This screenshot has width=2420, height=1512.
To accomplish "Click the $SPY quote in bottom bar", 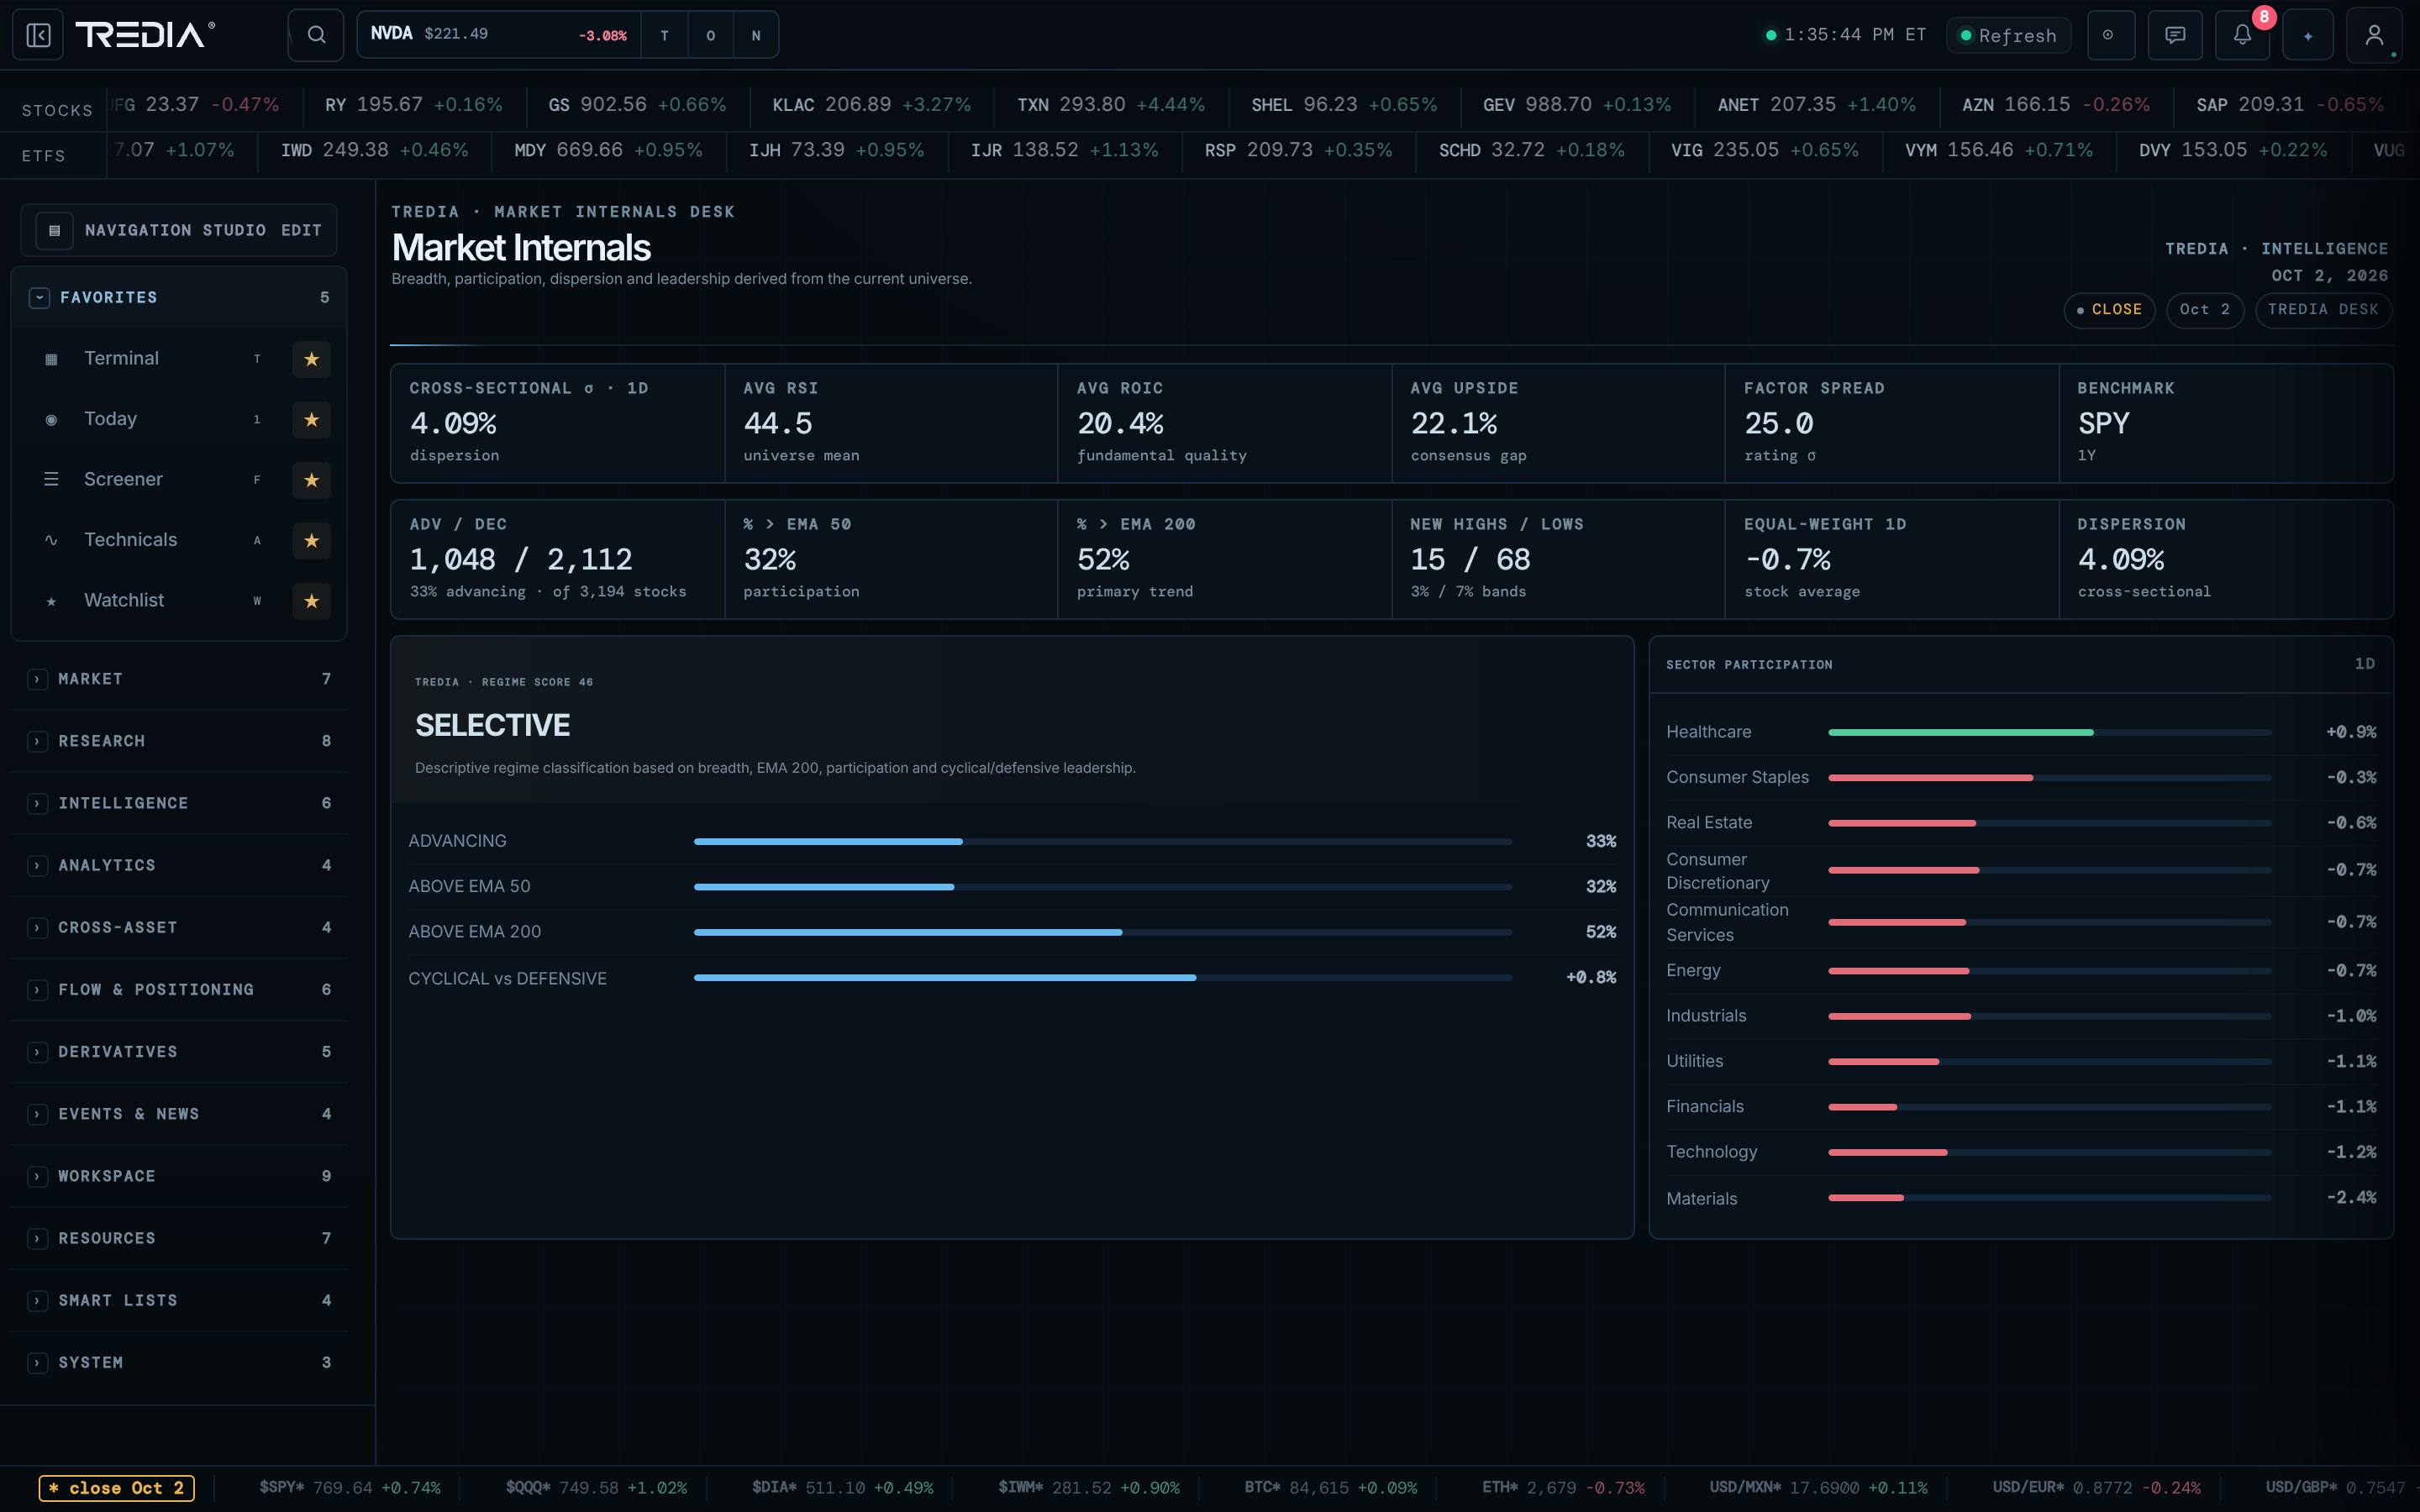I will (x=350, y=1488).
